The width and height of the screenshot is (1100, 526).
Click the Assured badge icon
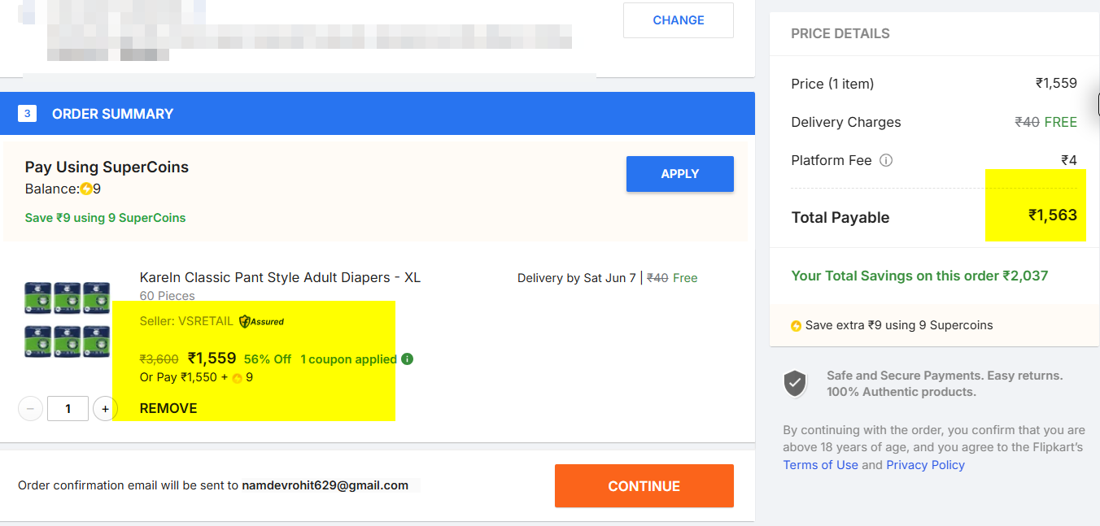(x=261, y=321)
